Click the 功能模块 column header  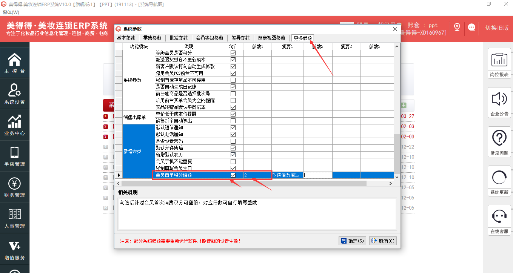(139, 46)
